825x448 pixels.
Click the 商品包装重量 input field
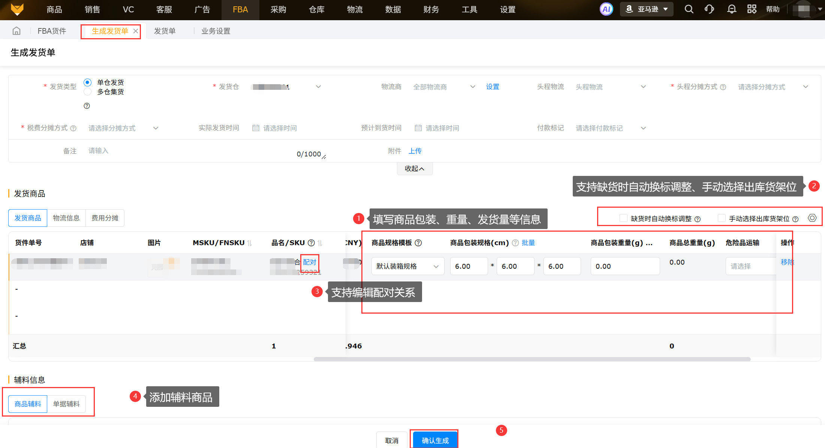tap(625, 266)
